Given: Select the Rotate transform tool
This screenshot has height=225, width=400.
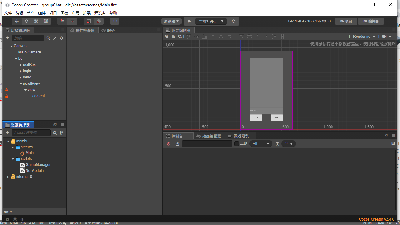Looking at the screenshot, I should pyautogui.click(x=27, y=21).
